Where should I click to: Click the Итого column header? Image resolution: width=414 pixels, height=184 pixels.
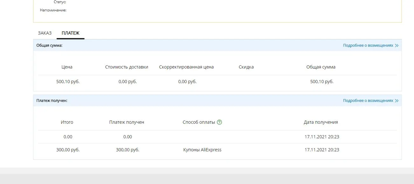(67, 122)
